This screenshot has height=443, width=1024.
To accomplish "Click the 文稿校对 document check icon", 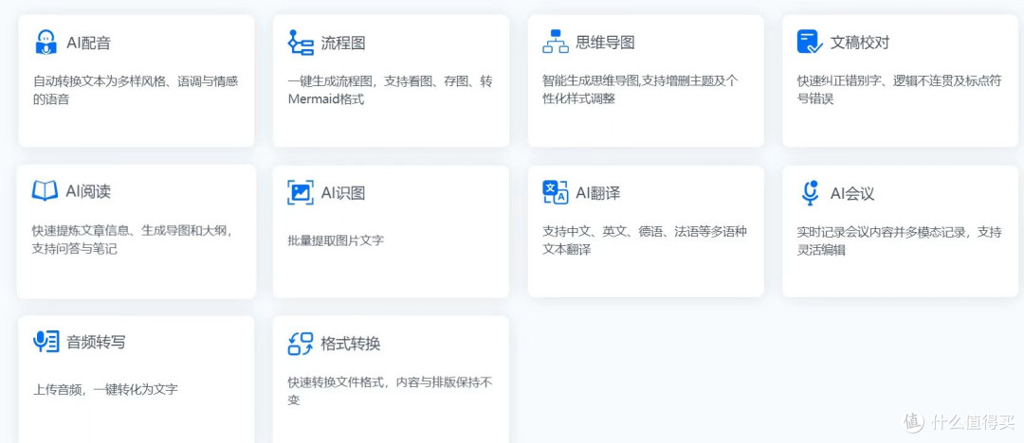I will [x=810, y=42].
